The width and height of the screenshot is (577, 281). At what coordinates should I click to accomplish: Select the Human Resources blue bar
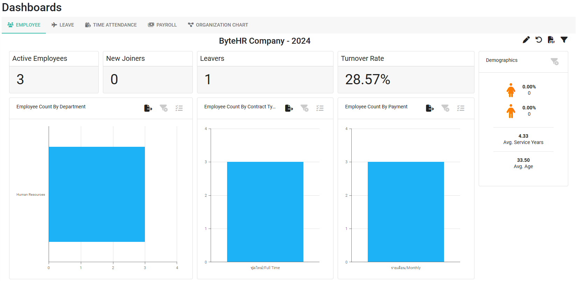(x=97, y=194)
